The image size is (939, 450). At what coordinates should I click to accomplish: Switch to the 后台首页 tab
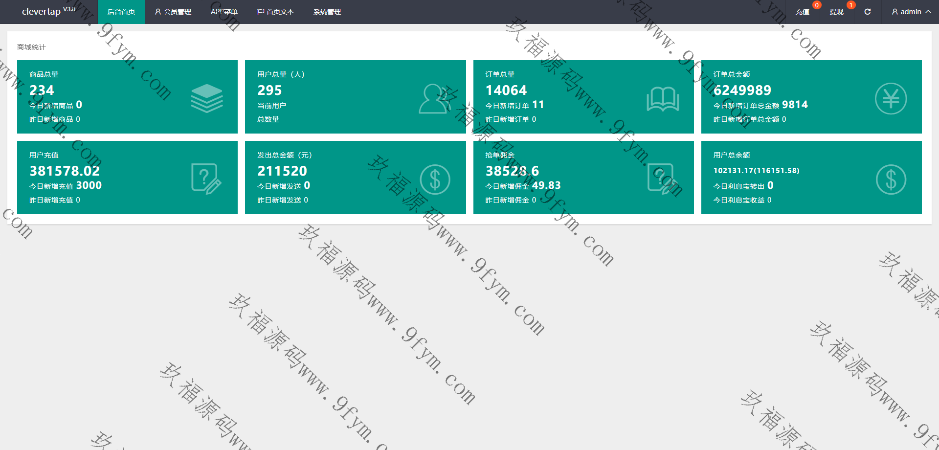coord(121,12)
